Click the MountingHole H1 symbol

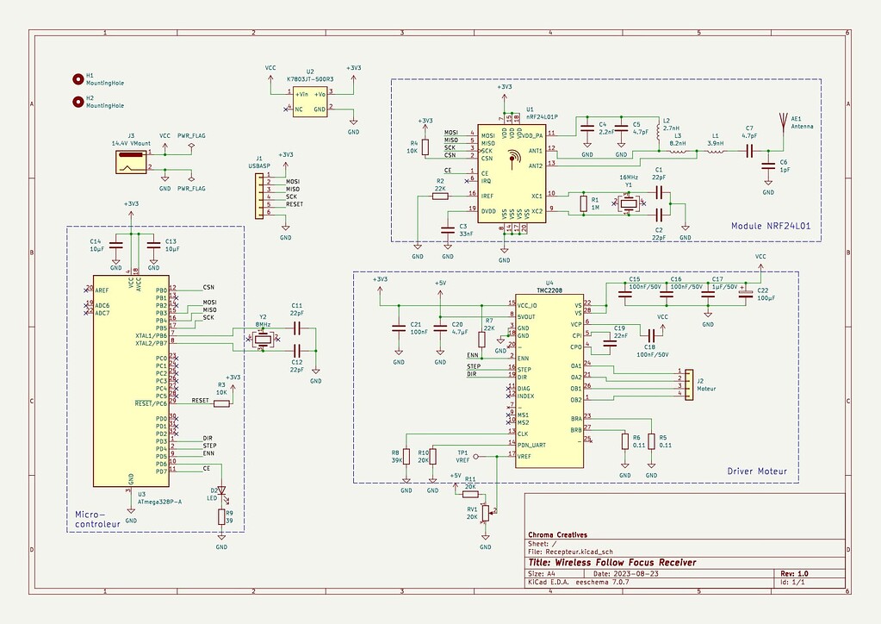point(78,79)
